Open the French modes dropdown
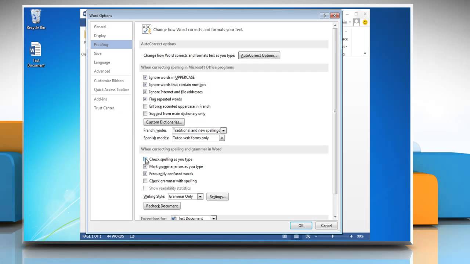 tap(224, 131)
